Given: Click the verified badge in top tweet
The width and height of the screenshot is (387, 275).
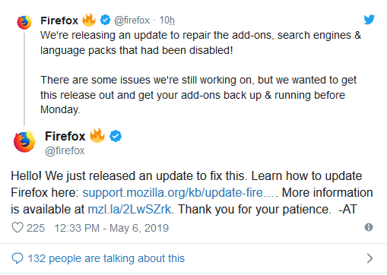Looking at the screenshot, I should 105,20.
